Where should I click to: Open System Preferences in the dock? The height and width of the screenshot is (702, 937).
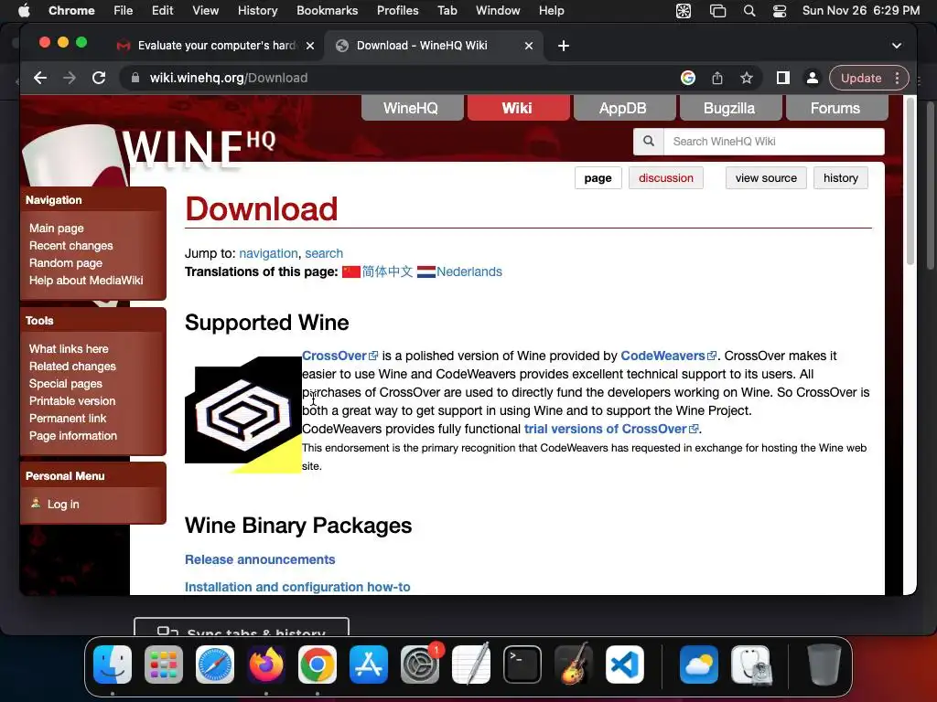[419, 665]
